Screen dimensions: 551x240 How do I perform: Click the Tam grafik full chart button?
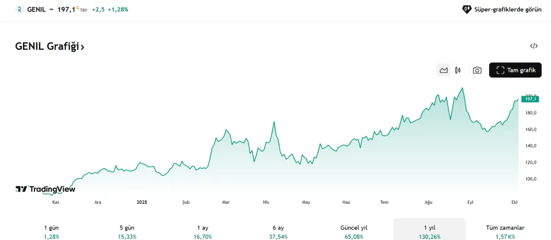[515, 70]
